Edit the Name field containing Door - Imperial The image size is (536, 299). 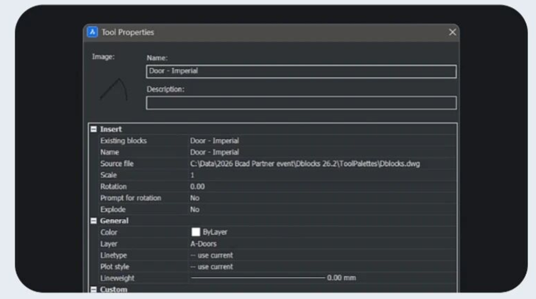tap(301, 71)
